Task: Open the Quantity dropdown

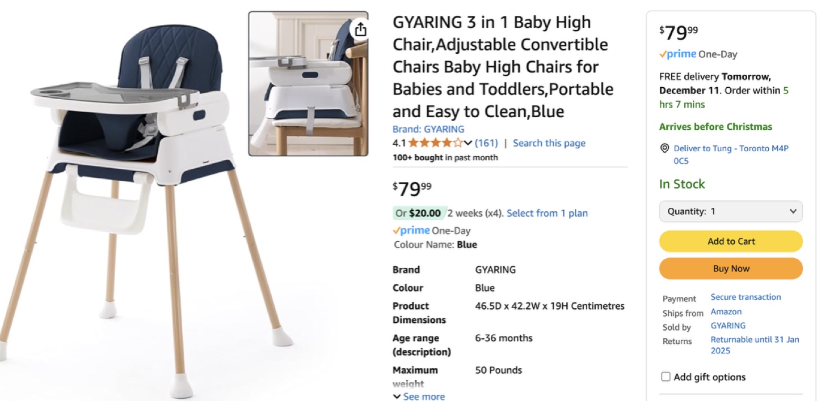Action: click(731, 211)
